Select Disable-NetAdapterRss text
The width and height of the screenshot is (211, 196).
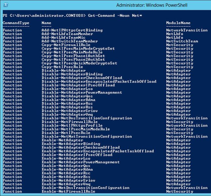[67, 107]
